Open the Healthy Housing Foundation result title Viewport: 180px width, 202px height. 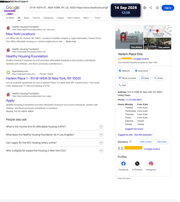tap(27, 56)
